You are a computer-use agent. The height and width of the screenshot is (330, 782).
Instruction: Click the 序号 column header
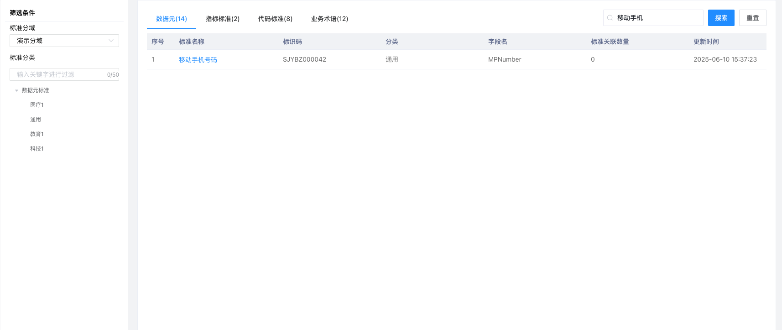[x=158, y=42]
